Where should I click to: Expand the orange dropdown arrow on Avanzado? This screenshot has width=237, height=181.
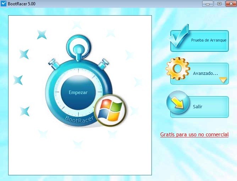(x=223, y=80)
